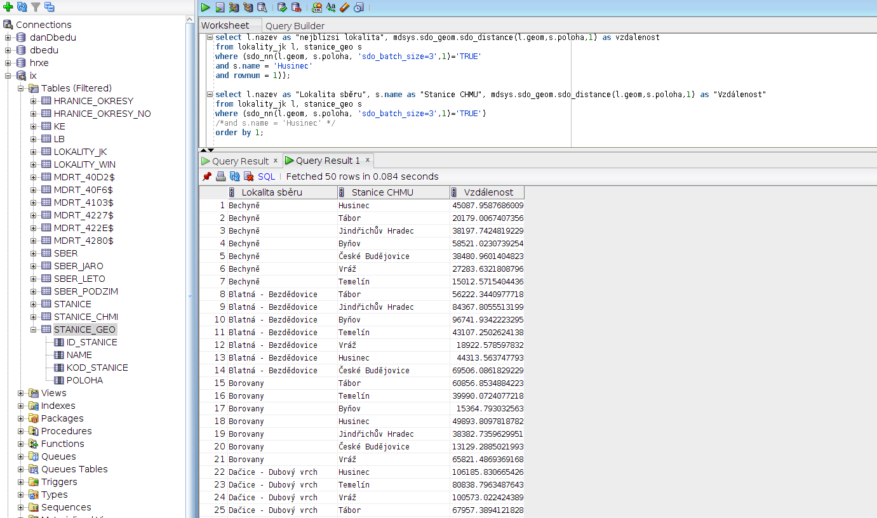Image resolution: width=877 pixels, height=518 pixels.
Task: Sort by Vzdálenost column icon
Action: coord(454,192)
